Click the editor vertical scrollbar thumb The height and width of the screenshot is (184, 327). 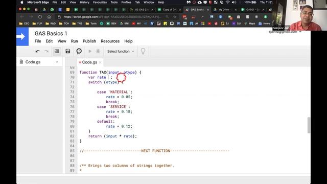(x=309, y=125)
